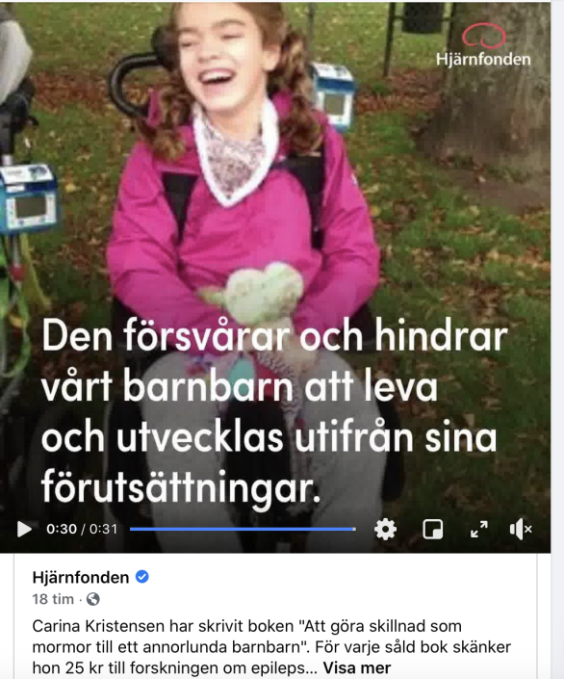
Task: Click the red brain logo in the video corner
Action: pos(483,36)
